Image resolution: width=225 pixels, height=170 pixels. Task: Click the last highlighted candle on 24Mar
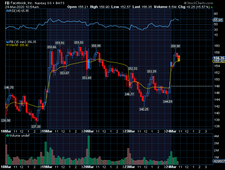click(179, 58)
